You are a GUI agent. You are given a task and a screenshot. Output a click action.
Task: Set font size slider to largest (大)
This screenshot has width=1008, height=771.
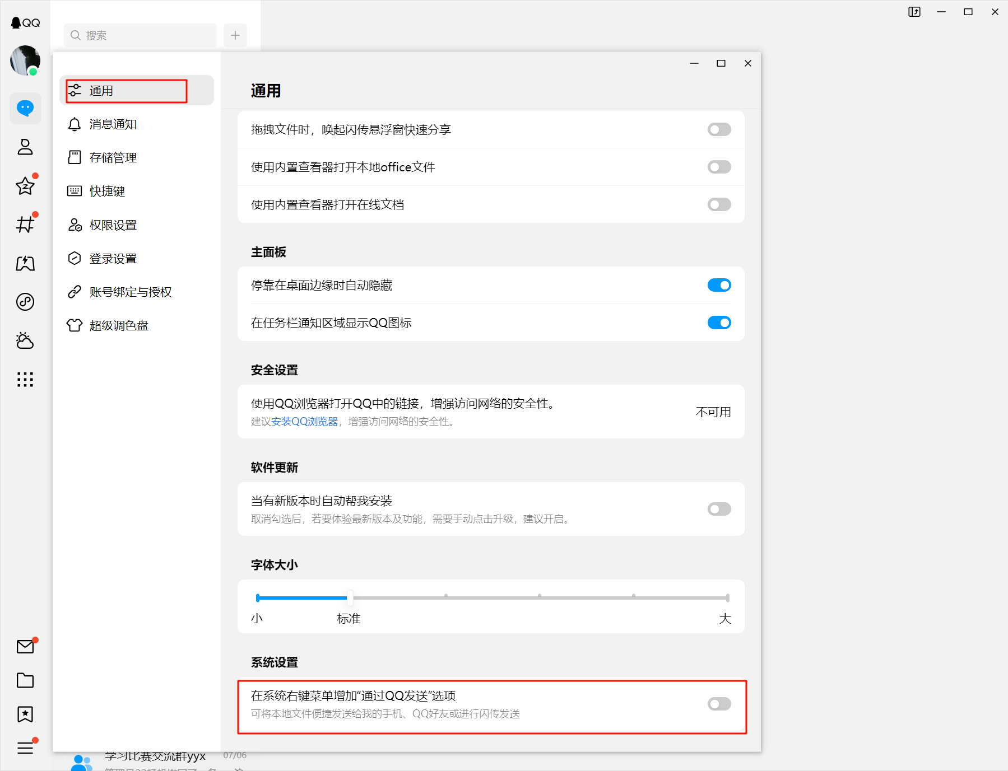click(x=727, y=598)
